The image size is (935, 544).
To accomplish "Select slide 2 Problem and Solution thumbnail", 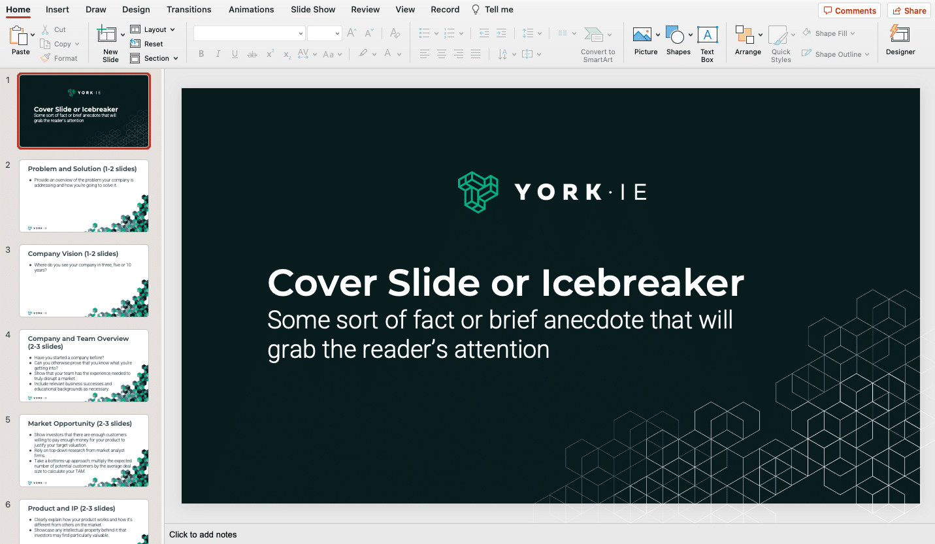I will (84, 196).
